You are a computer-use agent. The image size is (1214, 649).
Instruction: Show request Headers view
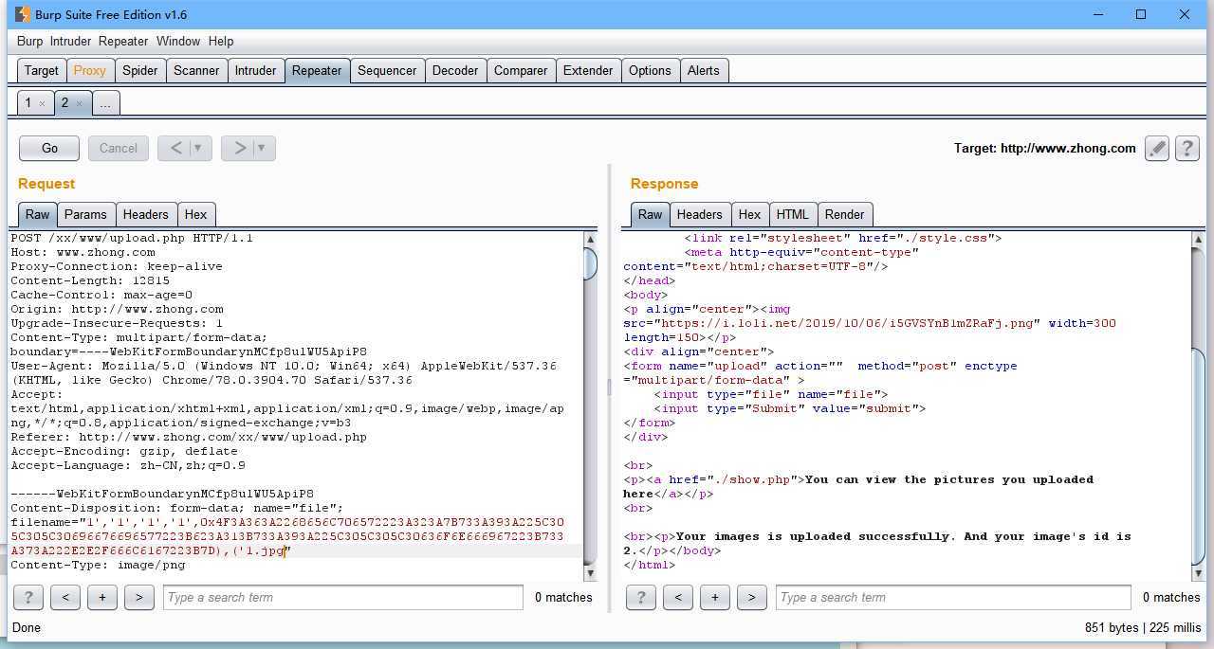click(x=145, y=214)
